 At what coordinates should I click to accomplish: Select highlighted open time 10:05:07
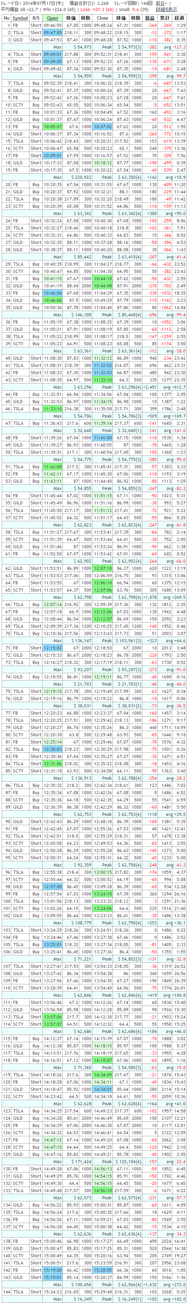[52, 127]
